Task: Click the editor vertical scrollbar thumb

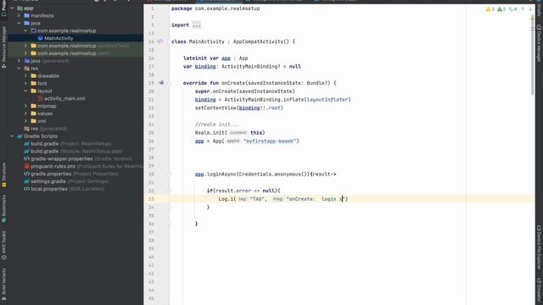Action: click(x=533, y=53)
